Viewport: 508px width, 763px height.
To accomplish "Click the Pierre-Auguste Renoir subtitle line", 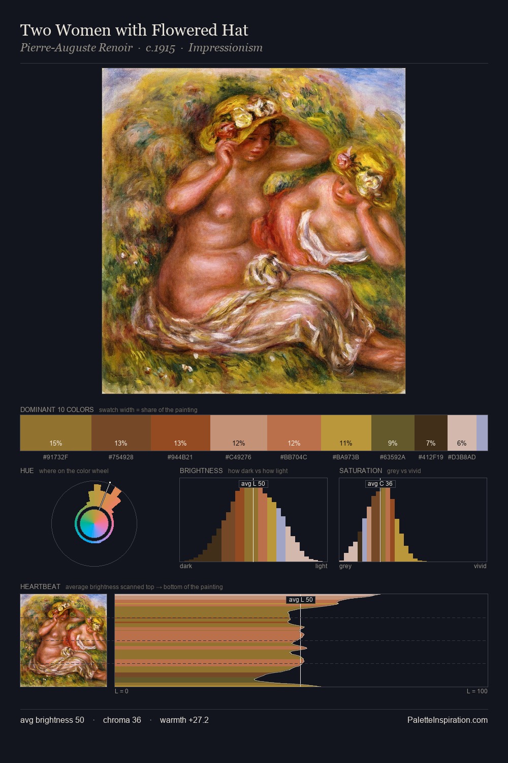I will coord(141,48).
